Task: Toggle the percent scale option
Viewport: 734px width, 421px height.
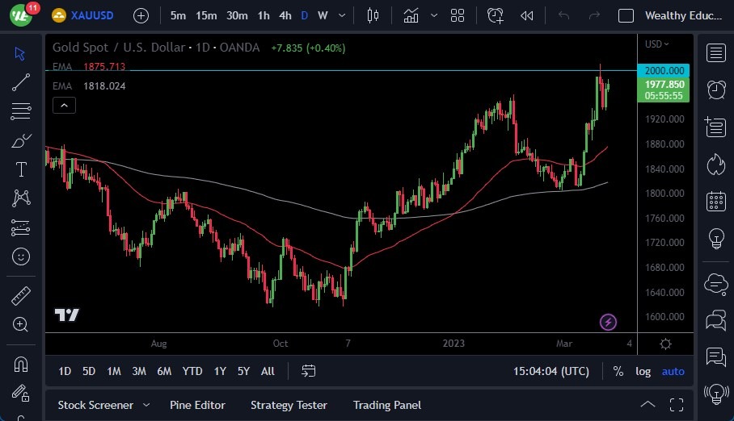Action: [618, 371]
